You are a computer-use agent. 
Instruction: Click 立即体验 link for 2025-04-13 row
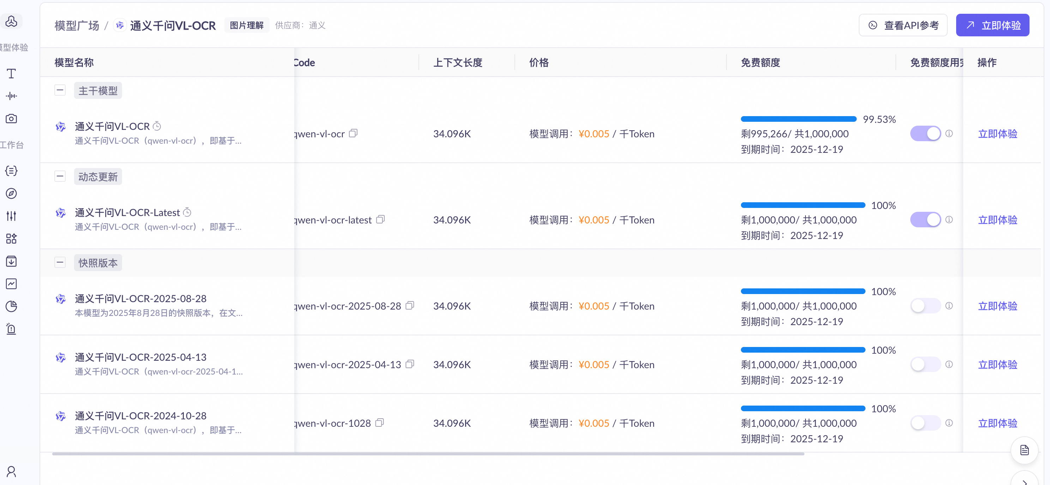[x=997, y=365]
